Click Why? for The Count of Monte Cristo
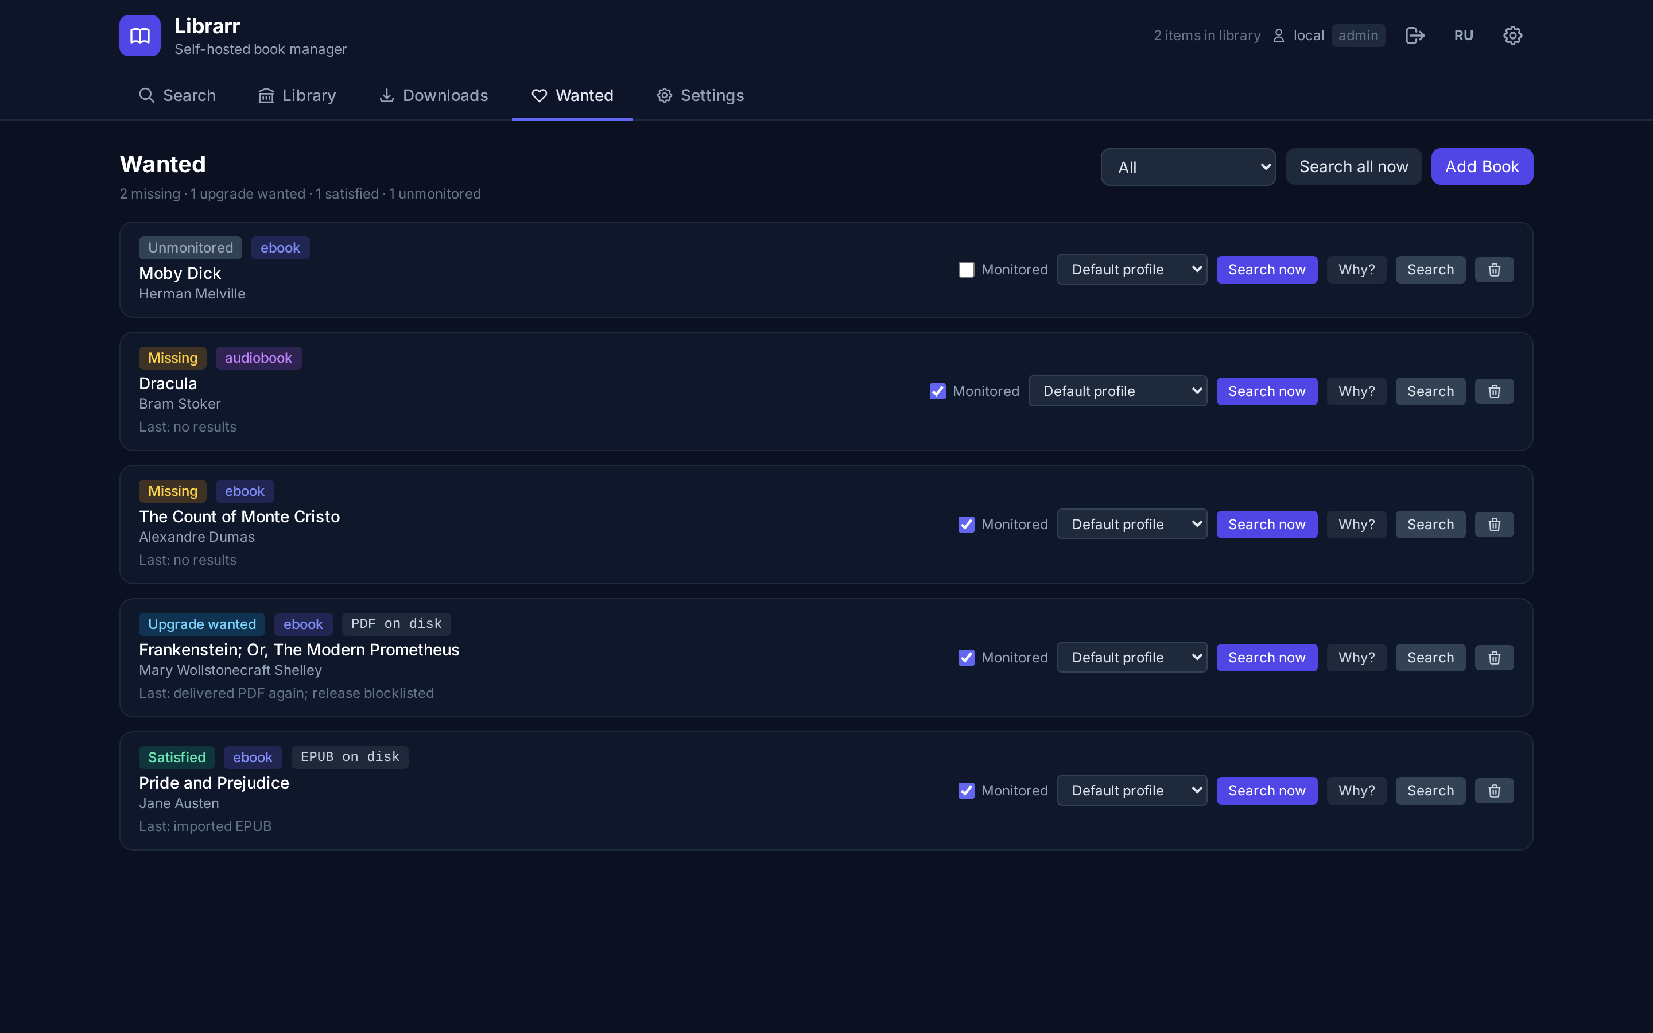This screenshot has height=1033, width=1653. (1356, 525)
